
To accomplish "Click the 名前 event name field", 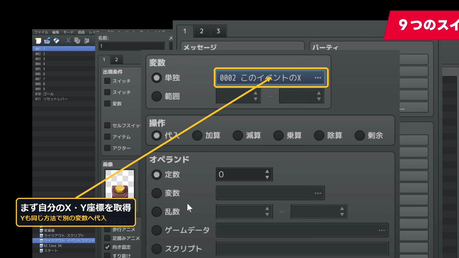I will [131, 46].
